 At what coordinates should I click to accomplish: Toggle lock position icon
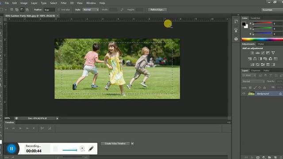(x=260, y=87)
